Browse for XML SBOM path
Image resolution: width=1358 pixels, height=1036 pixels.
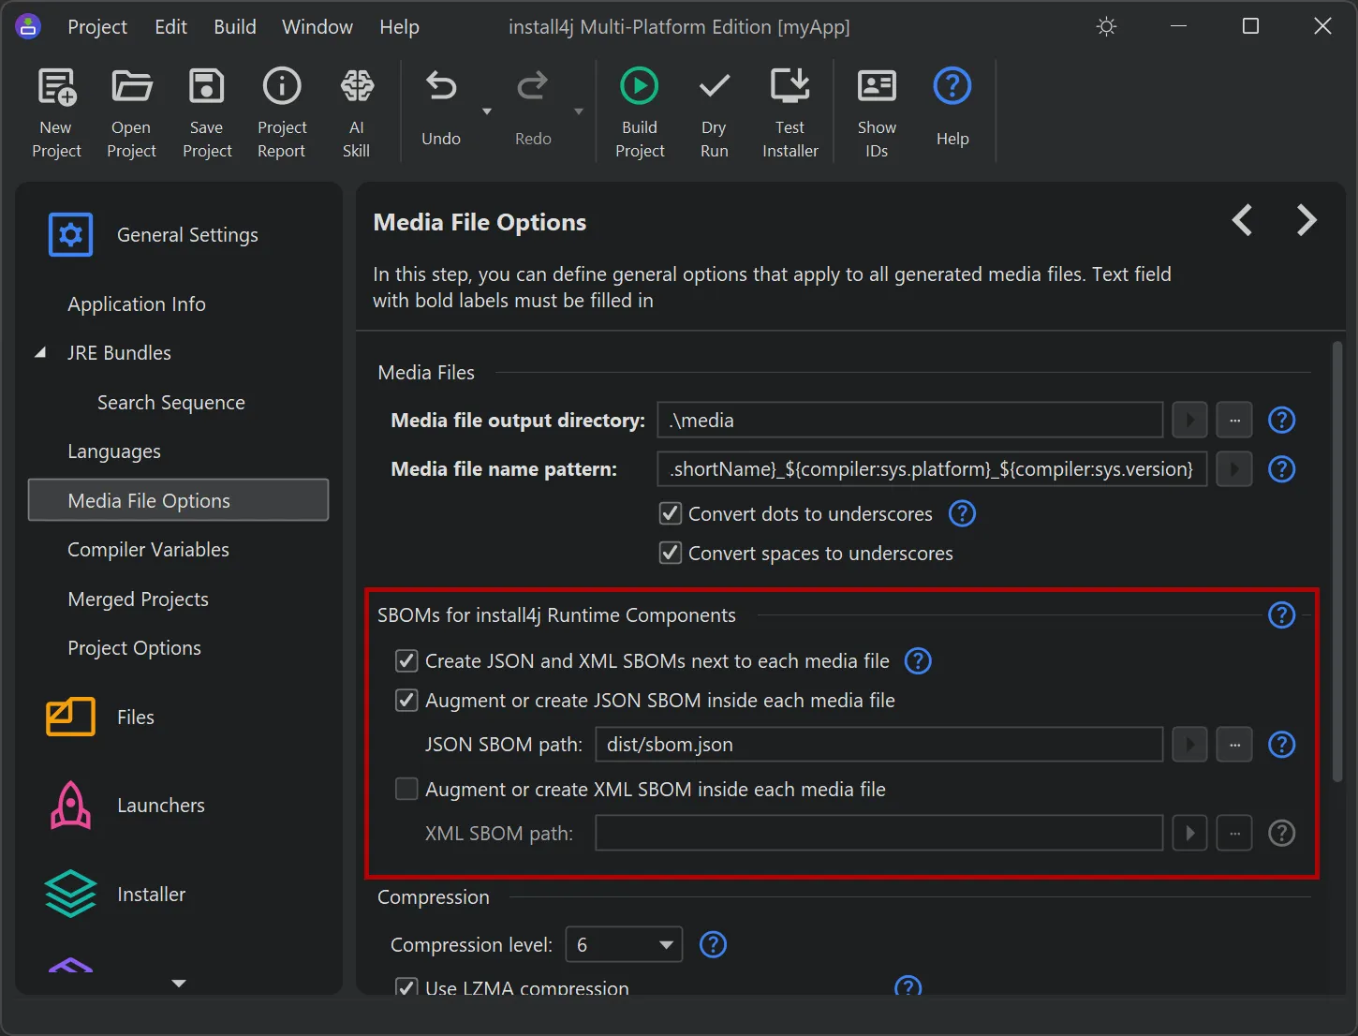[x=1234, y=833]
